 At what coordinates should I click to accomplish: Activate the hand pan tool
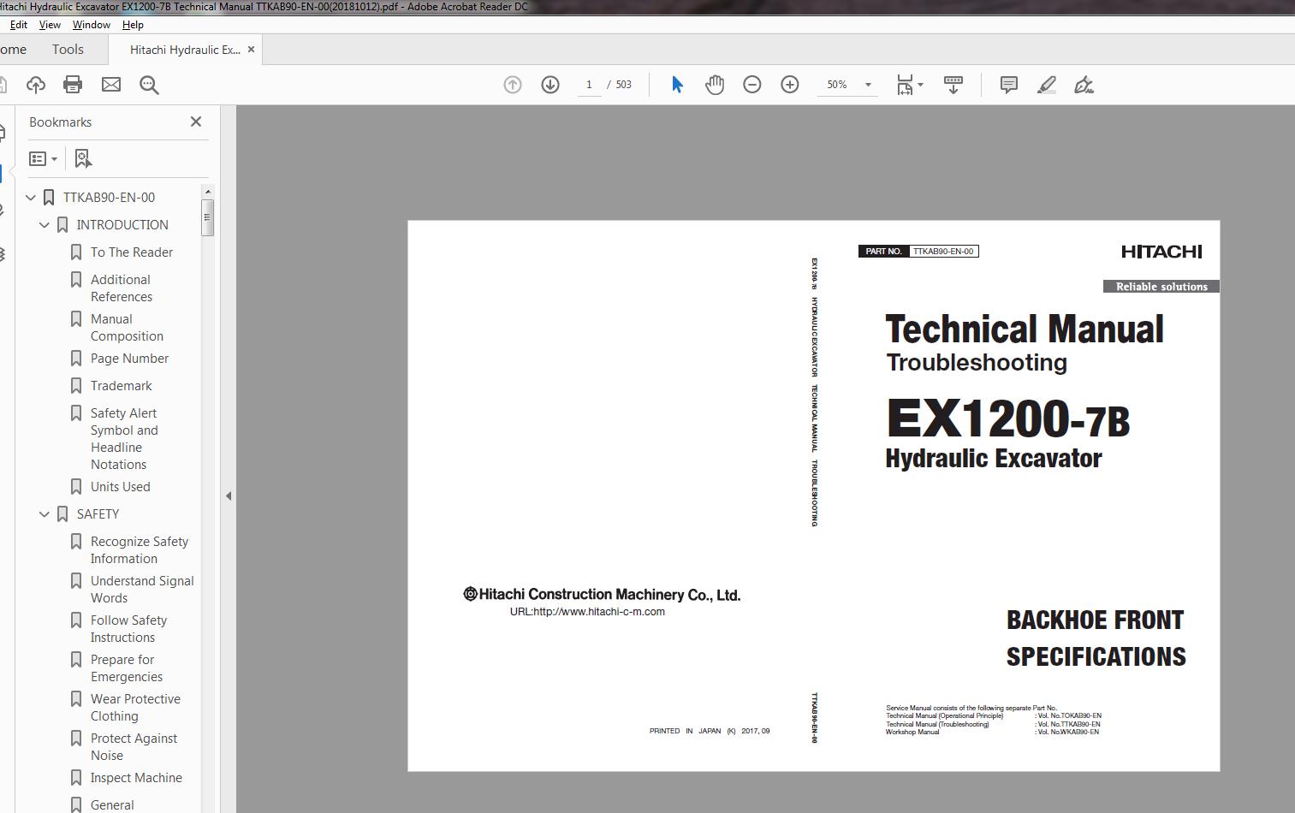coord(715,85)
